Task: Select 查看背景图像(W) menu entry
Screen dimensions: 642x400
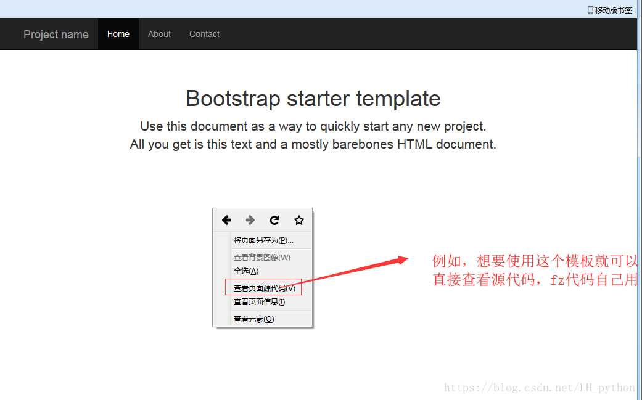Action: click(263, 257)
